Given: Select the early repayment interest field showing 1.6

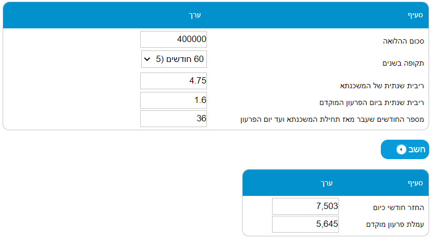Looking at the screenshot, I should pyautogui.click(x=174, y=100).
